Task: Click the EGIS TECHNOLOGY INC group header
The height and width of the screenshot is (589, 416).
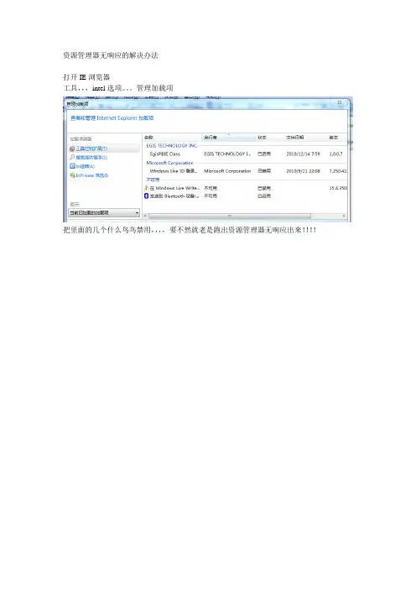Action: coord(172,146)
